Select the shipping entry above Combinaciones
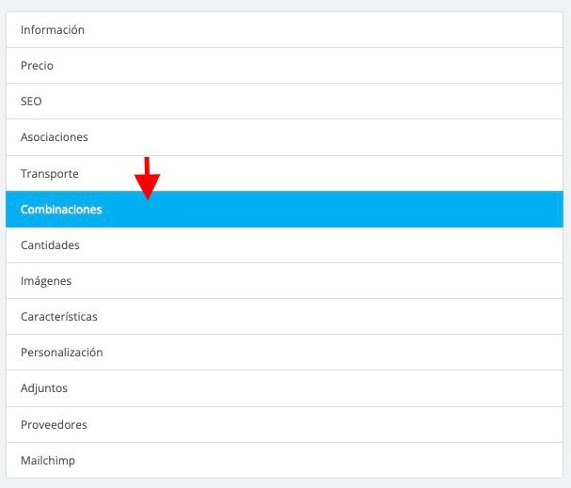571x488 pixels. pos(284,174)
